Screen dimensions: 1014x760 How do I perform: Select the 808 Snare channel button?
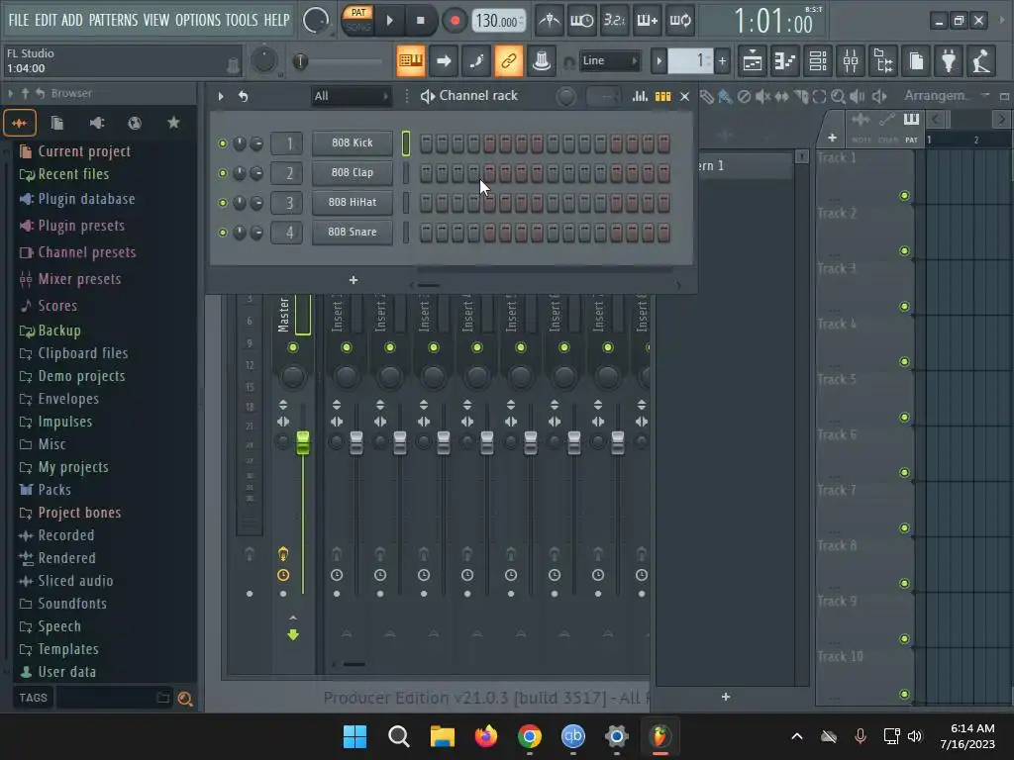(353, 232)
